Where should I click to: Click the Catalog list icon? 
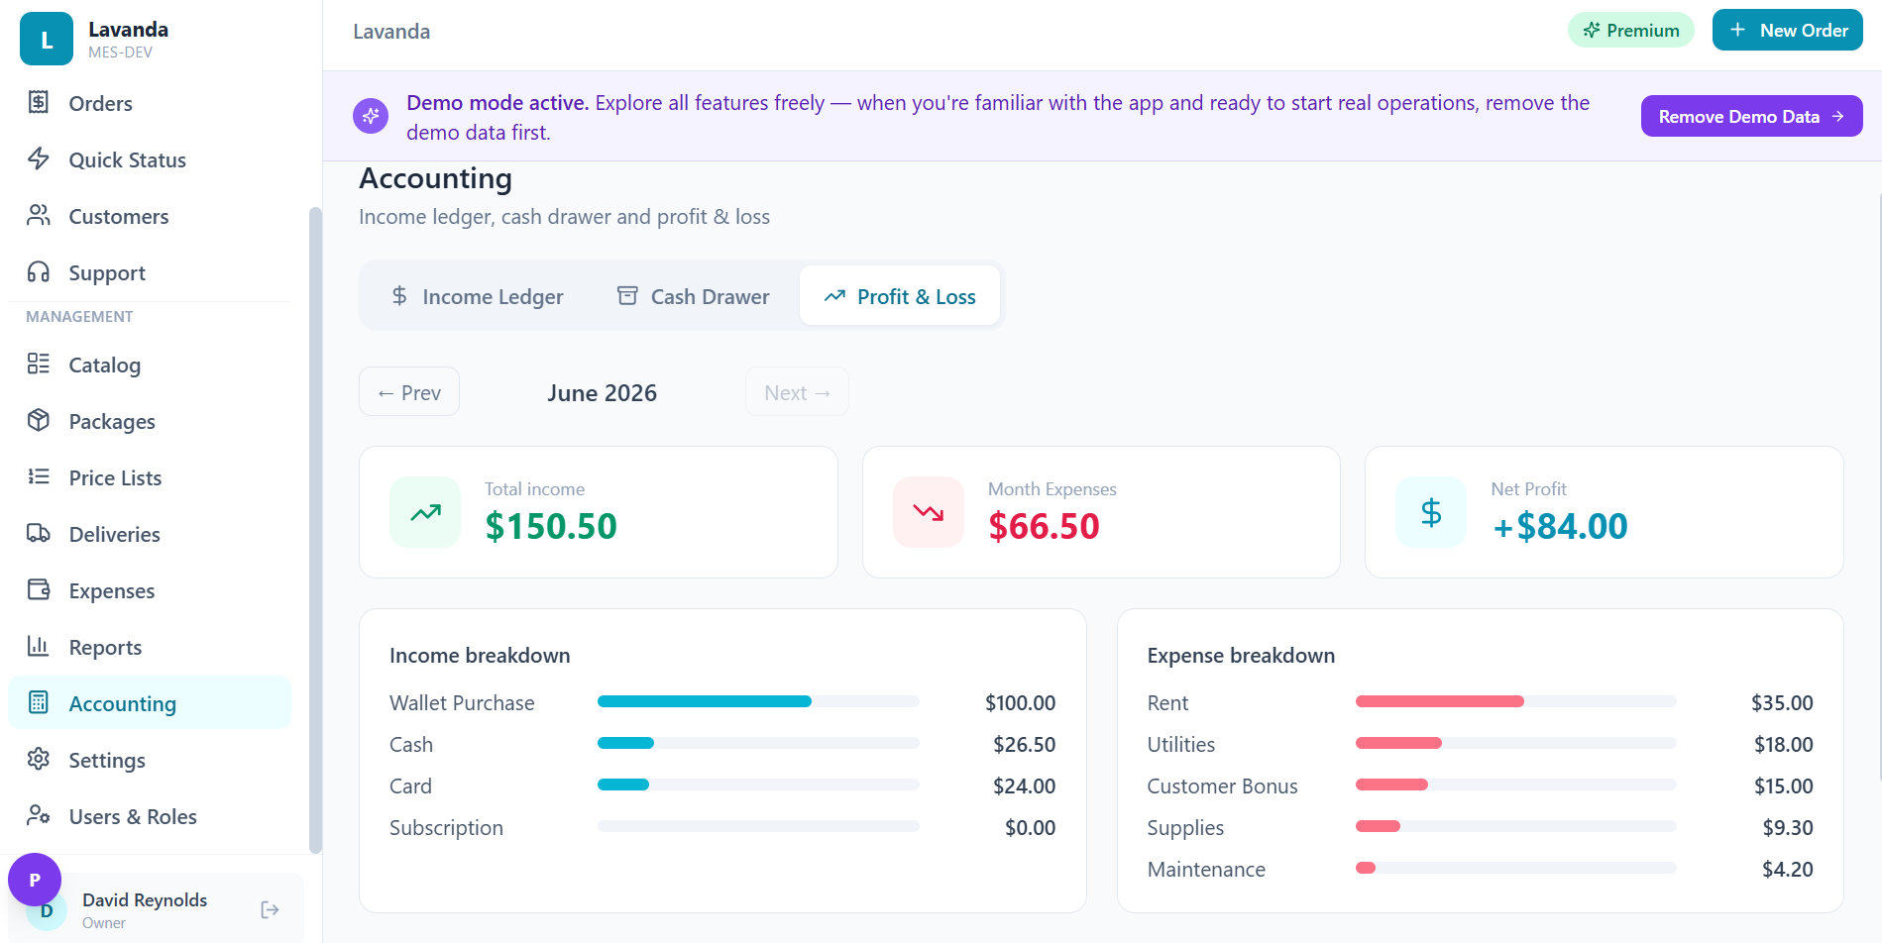click(39, 364)
